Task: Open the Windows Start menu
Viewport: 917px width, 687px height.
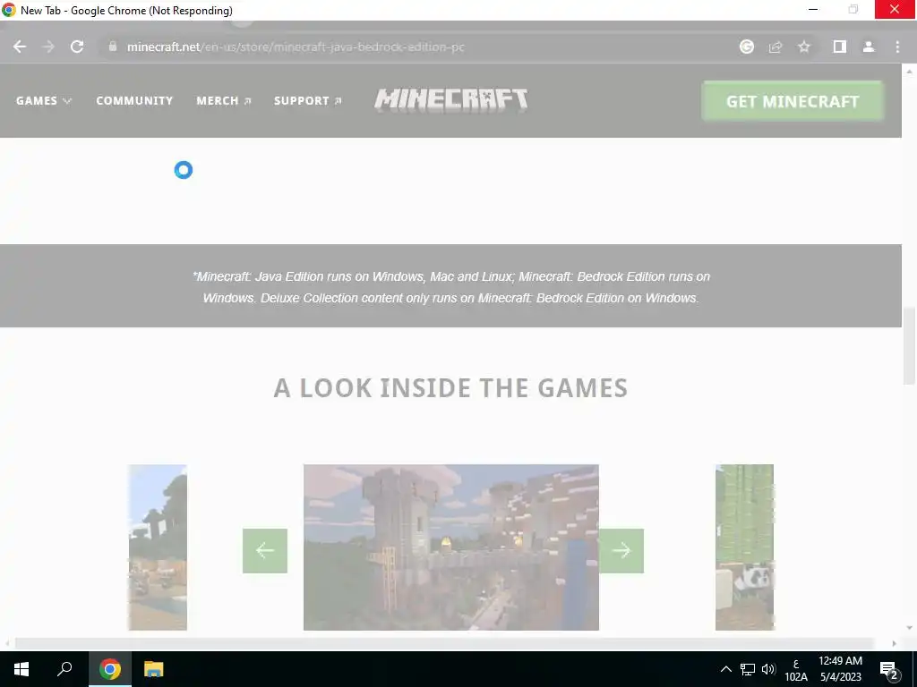Action: point(21,669)
